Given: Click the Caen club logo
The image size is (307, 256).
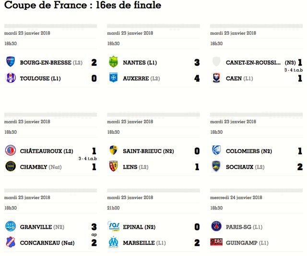Looking at the screenshot, I should coord(216,78).
